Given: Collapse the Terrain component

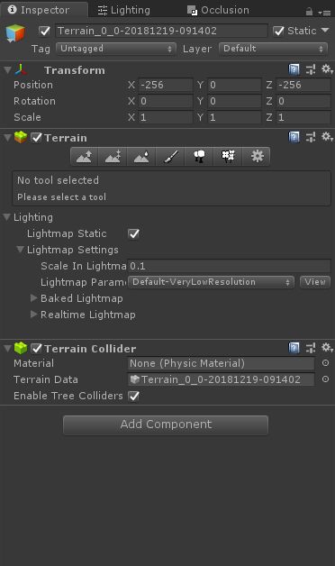Looking at the screenshot, I should tap(7, 138).
